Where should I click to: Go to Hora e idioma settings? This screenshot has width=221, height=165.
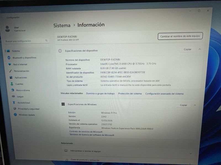(23, 90)
